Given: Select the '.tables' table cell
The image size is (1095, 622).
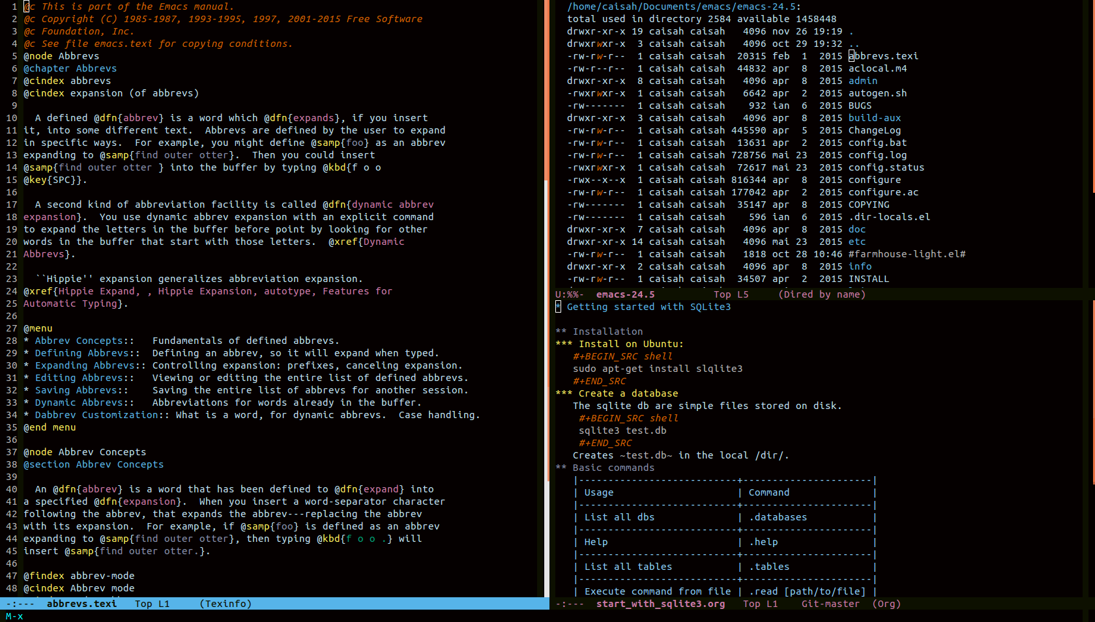Looking at the screenshot, I should pos(769,567).
